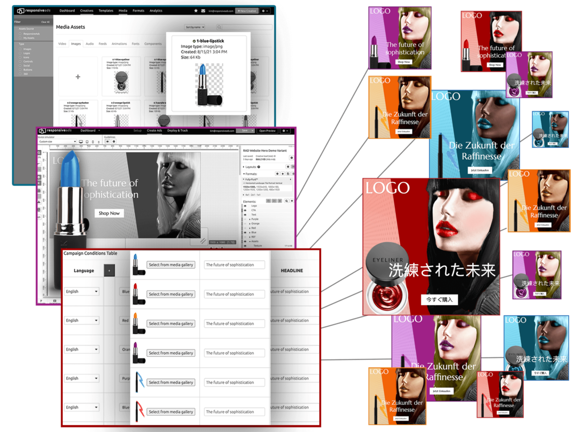Click the New Creative button

(x=246, y=11)
